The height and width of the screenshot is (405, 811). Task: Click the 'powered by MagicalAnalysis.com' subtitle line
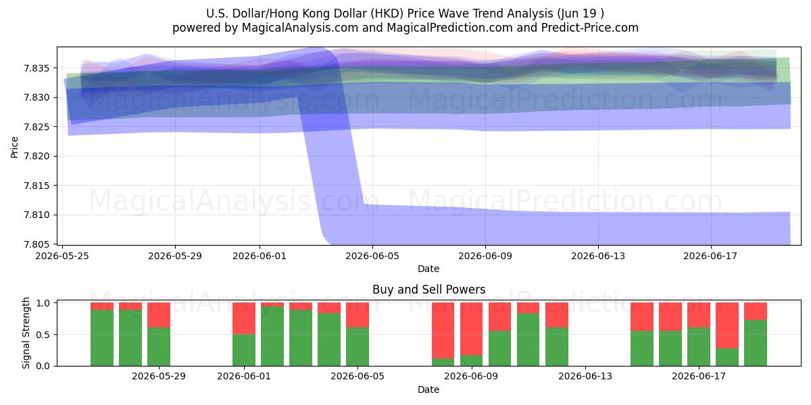click(x=405, y=28)
